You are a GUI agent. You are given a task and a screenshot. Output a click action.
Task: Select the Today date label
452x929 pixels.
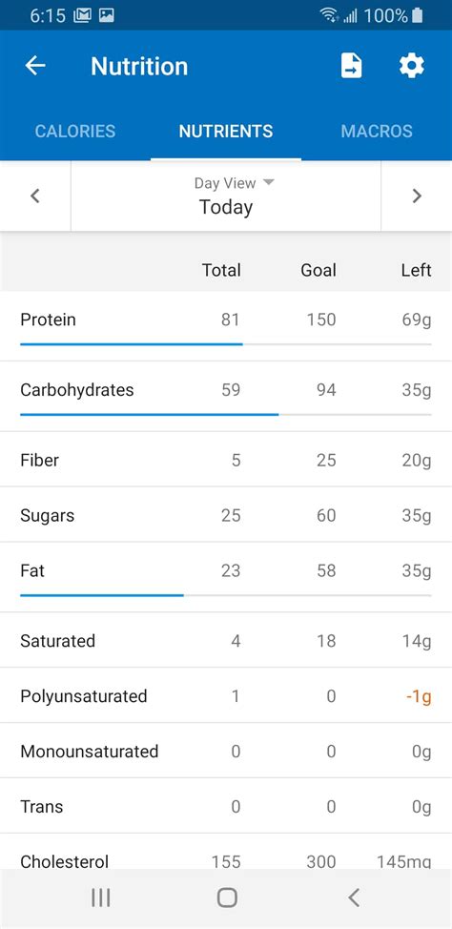click(x=226, y=207)
